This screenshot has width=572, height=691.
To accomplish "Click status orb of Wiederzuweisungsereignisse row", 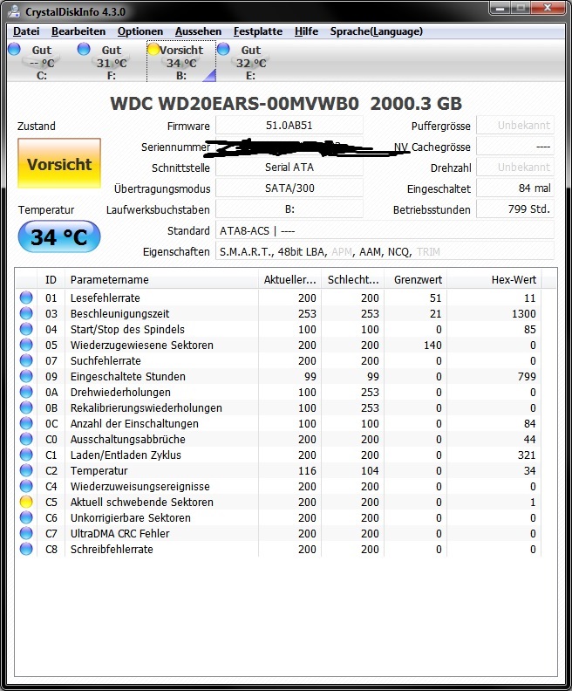I will tap(26, 486).
